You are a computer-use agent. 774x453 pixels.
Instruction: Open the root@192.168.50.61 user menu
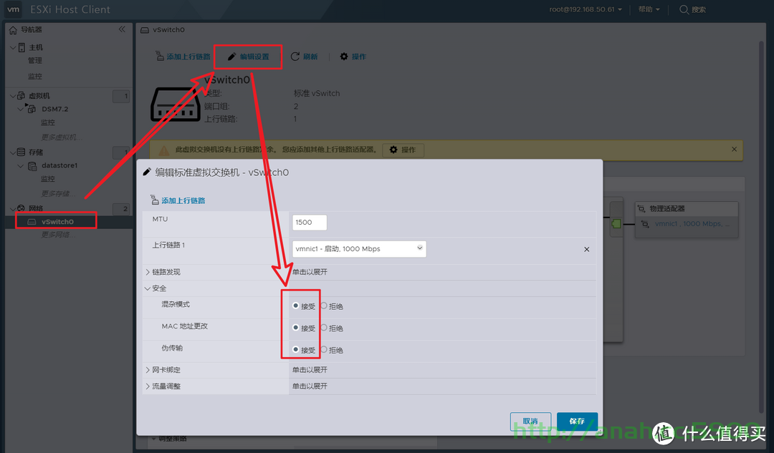pyautogui.click(x=586, y=9)
